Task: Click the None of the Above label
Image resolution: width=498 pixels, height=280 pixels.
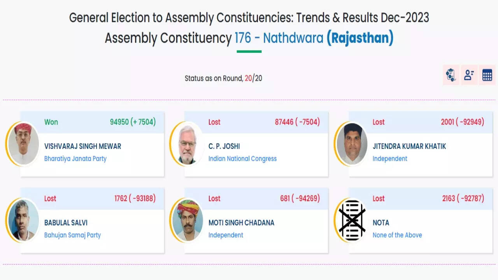Action: (397, 235)
